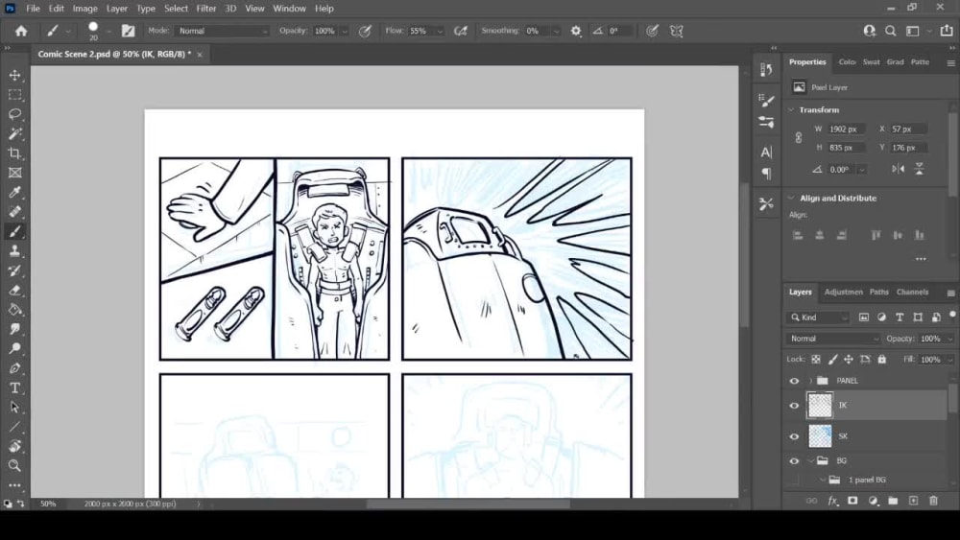Select the Eyedropper tool
Screen dimensions: 960x540
14,193
